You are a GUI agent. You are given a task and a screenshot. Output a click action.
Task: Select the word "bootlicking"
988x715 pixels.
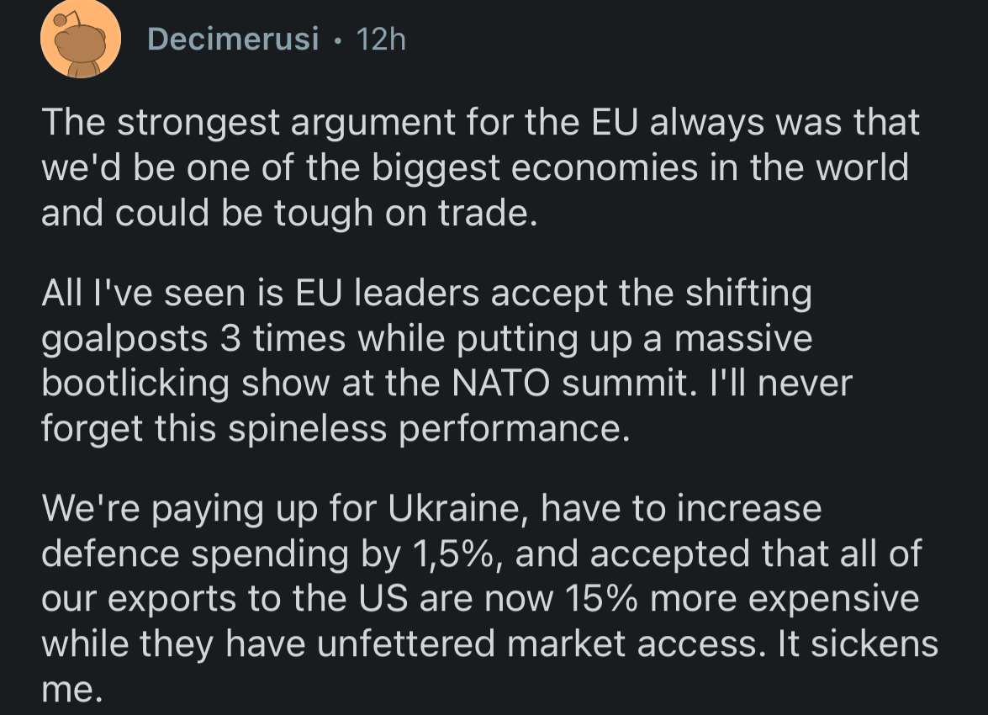point(135,384)
